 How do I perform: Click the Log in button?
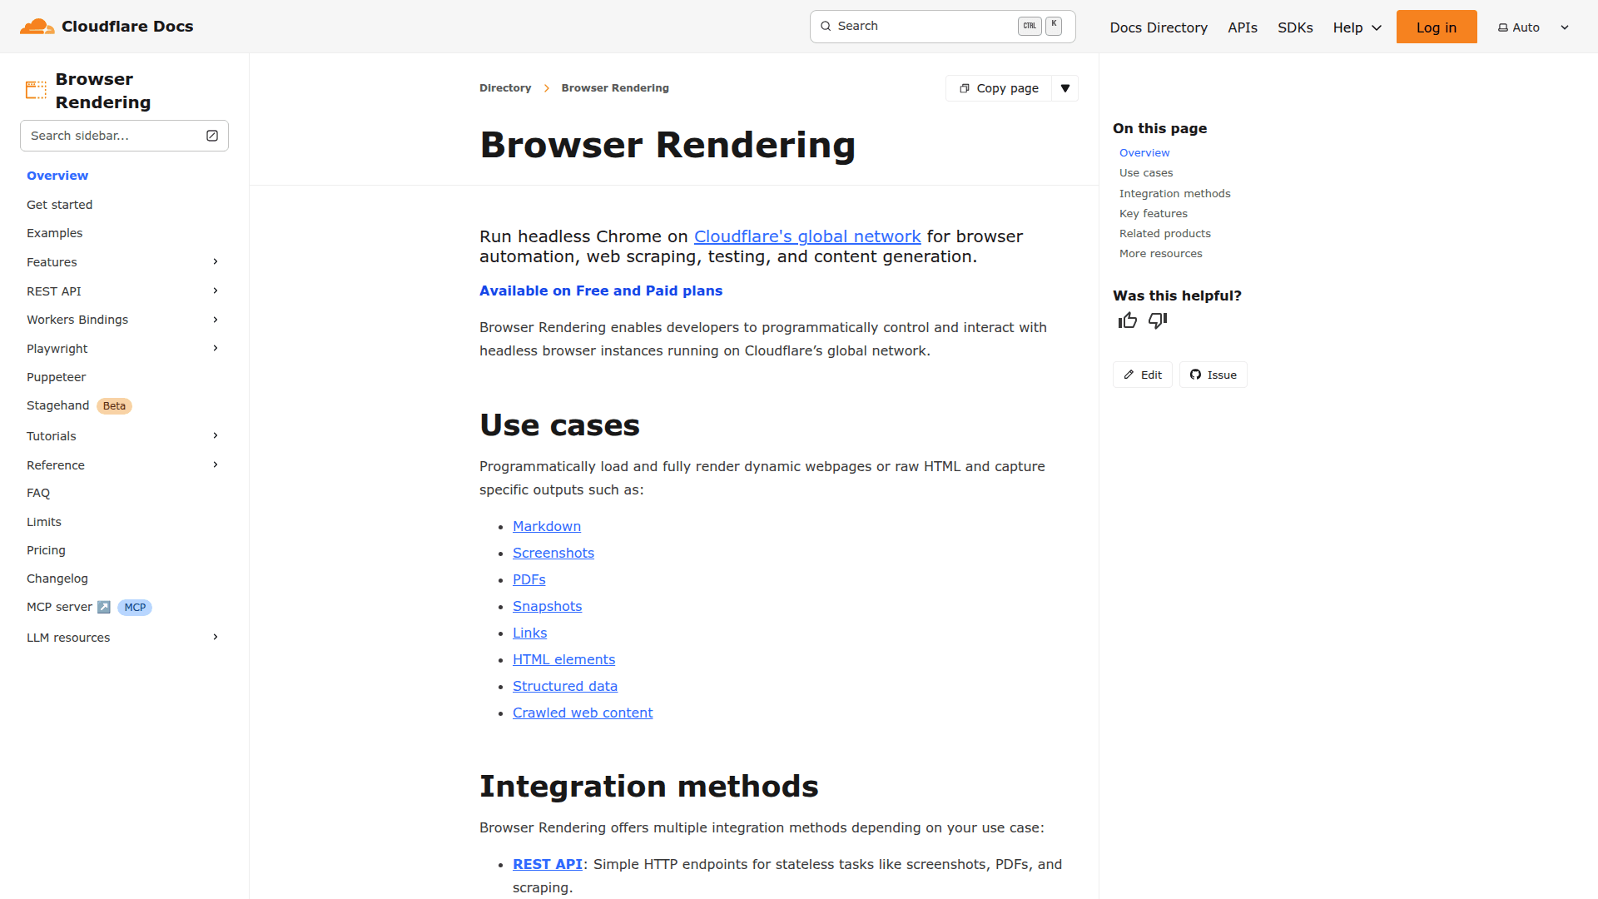coord(1437,26)
